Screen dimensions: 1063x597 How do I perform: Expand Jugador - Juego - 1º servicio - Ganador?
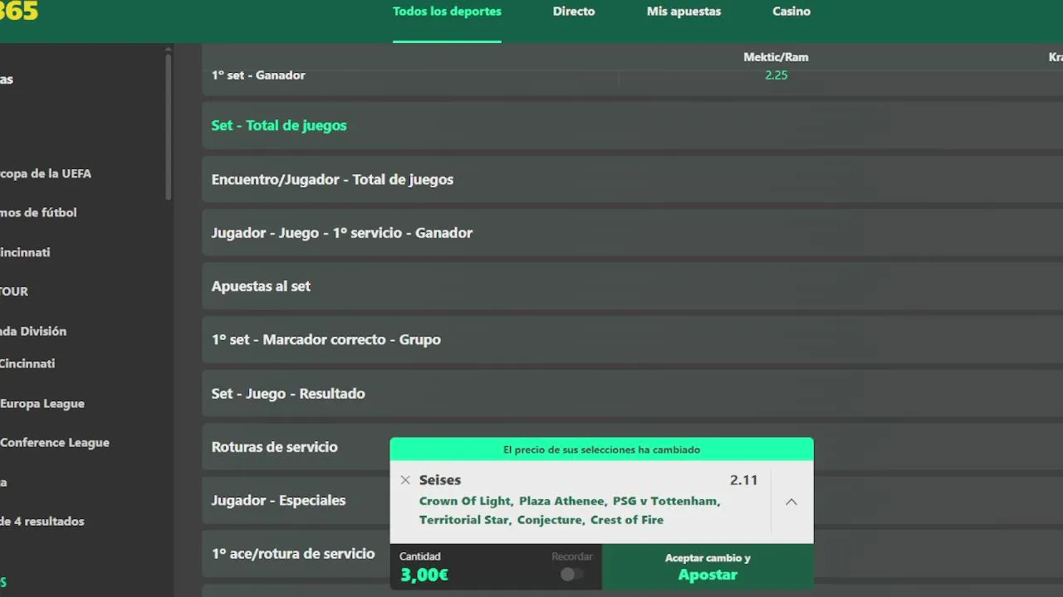(632, 233)
